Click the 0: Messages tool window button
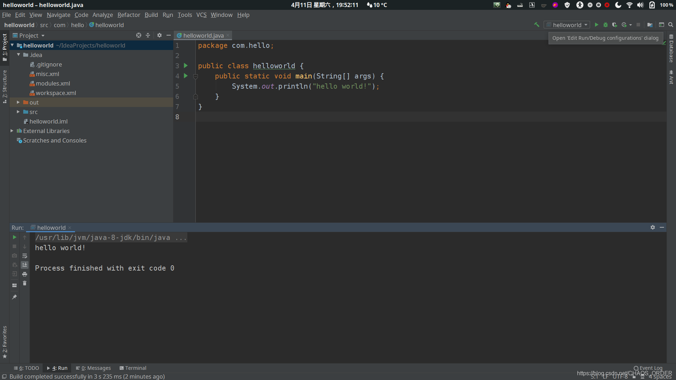This screenshot has height=380, width=676. click(93, 368)
